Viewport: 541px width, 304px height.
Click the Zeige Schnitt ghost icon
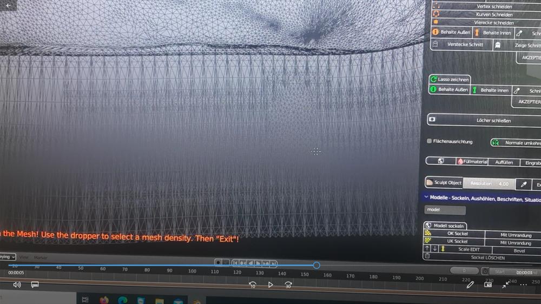(498, 45)
